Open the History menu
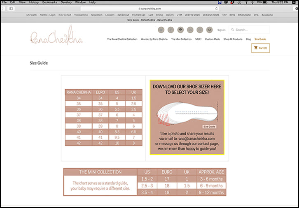Screen dimensions: 299x208 [x=34, y=2]
